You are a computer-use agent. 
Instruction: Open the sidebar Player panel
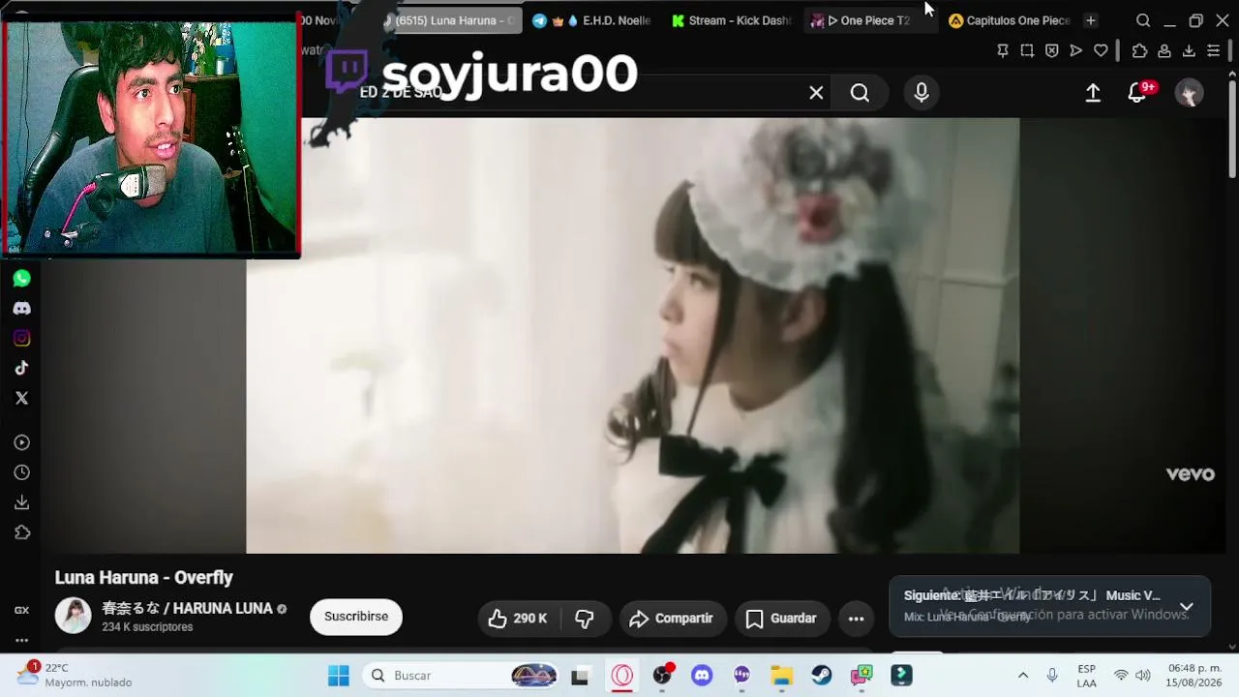point(22,442)
